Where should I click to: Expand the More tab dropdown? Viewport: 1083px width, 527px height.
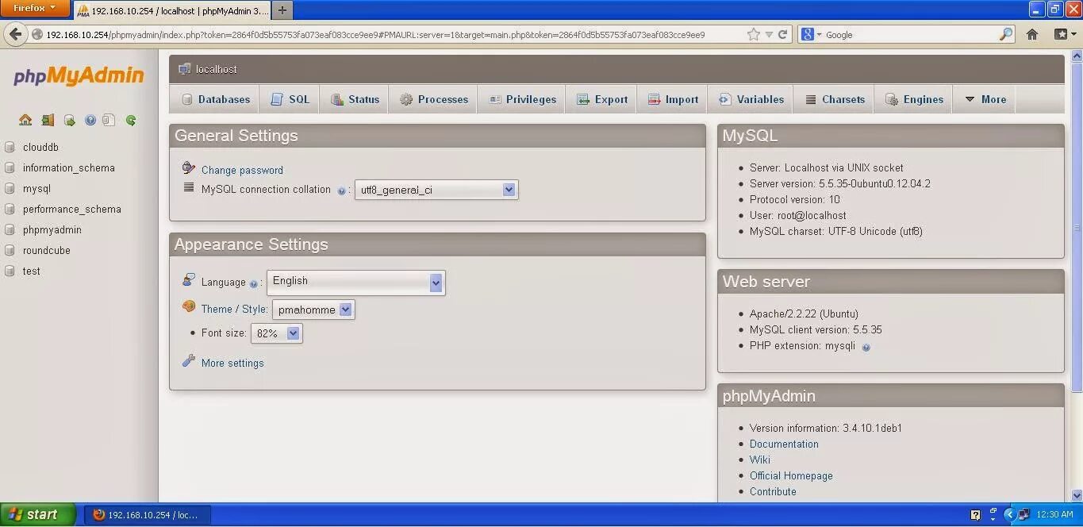point(985,99)
